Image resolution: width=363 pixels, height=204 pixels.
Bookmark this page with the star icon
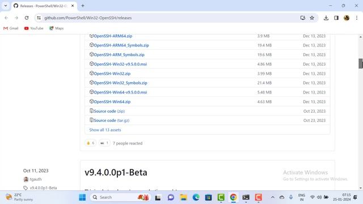pyautogui.click(x=312, y=18)
